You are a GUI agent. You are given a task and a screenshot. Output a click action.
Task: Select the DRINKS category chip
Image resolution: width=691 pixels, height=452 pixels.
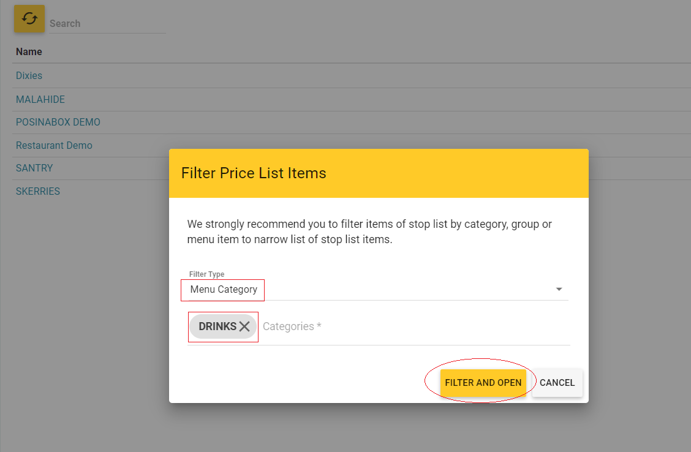217,326
